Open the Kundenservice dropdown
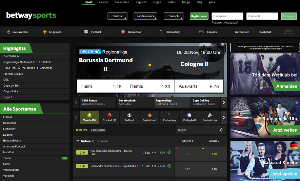The image size is (300, 181). tap(145, 16)
